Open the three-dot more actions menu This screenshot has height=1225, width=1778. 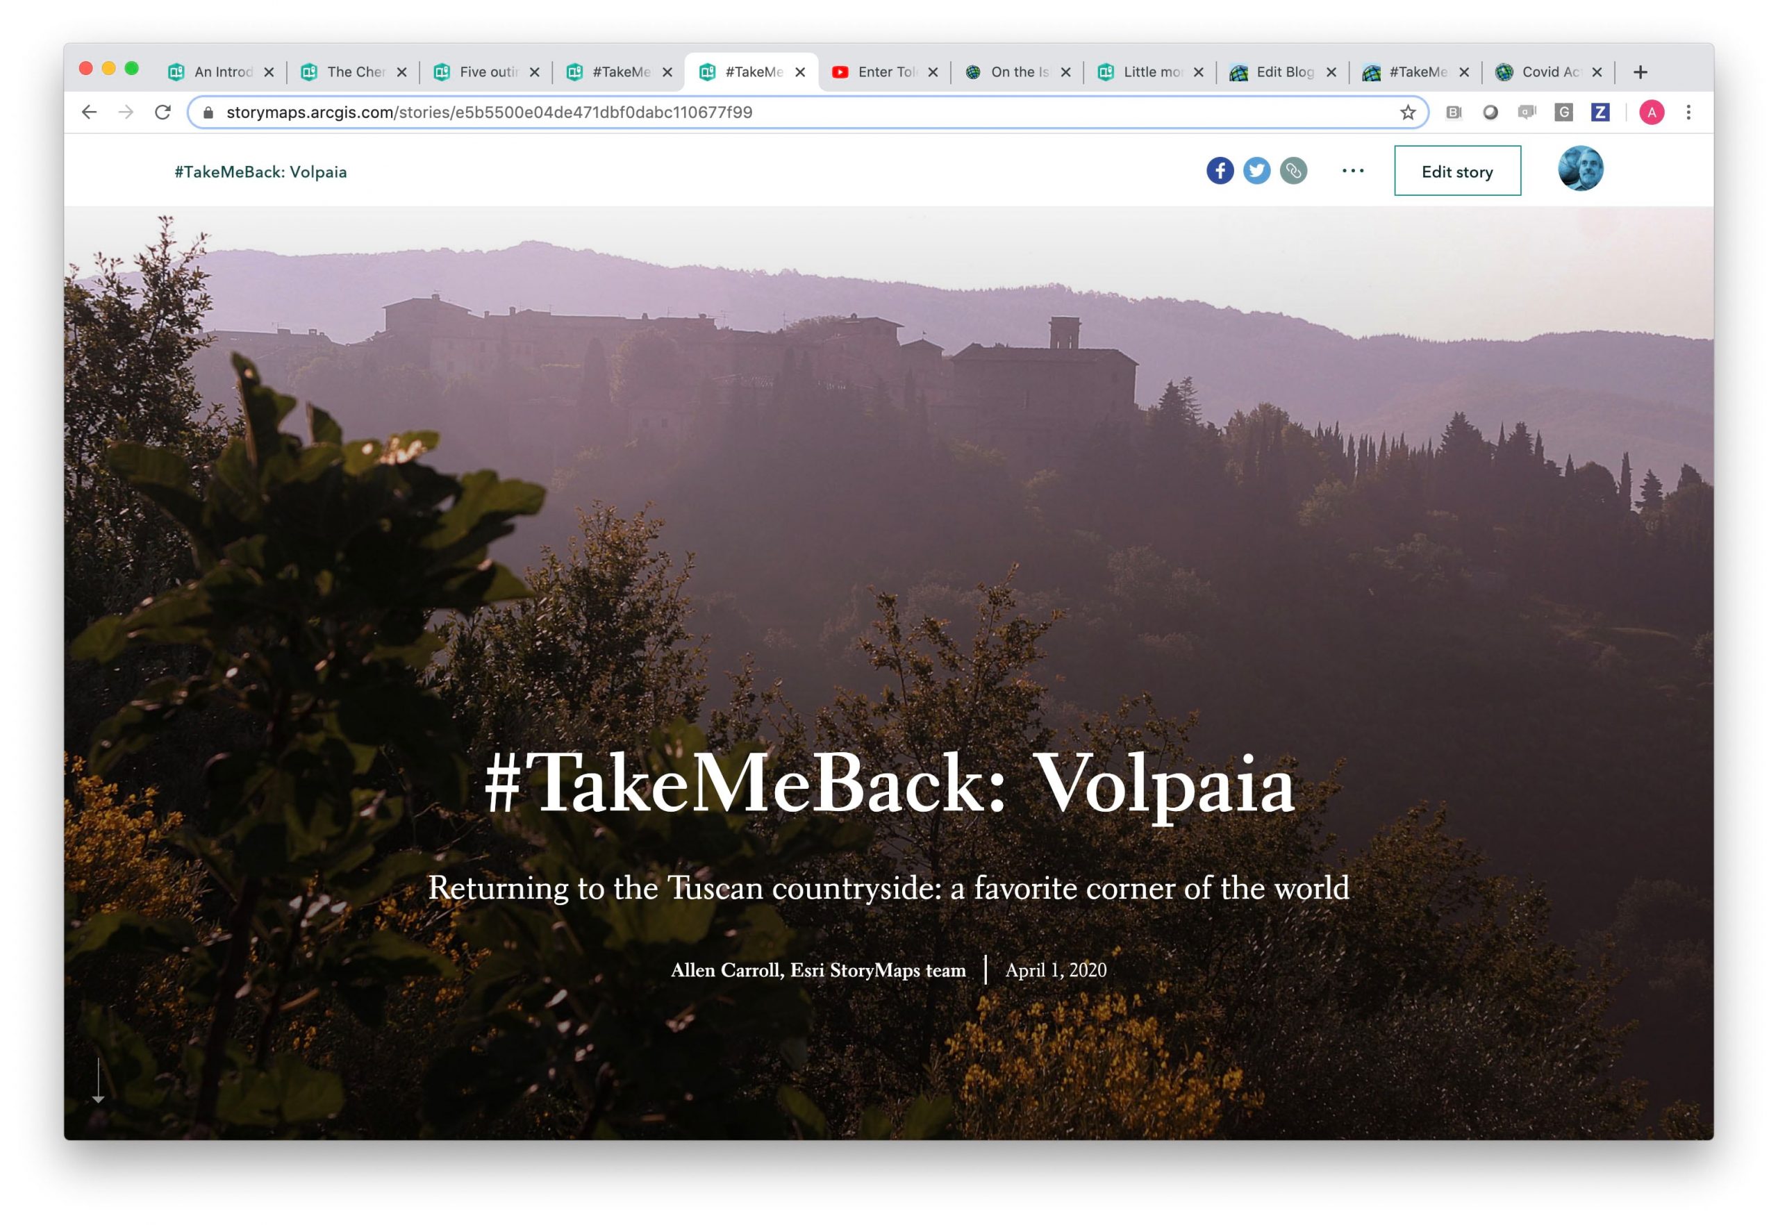[x=1352, y=170]
